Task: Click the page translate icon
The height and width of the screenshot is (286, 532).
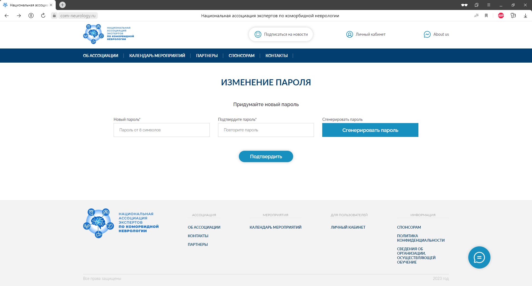Action: point(476,16)
